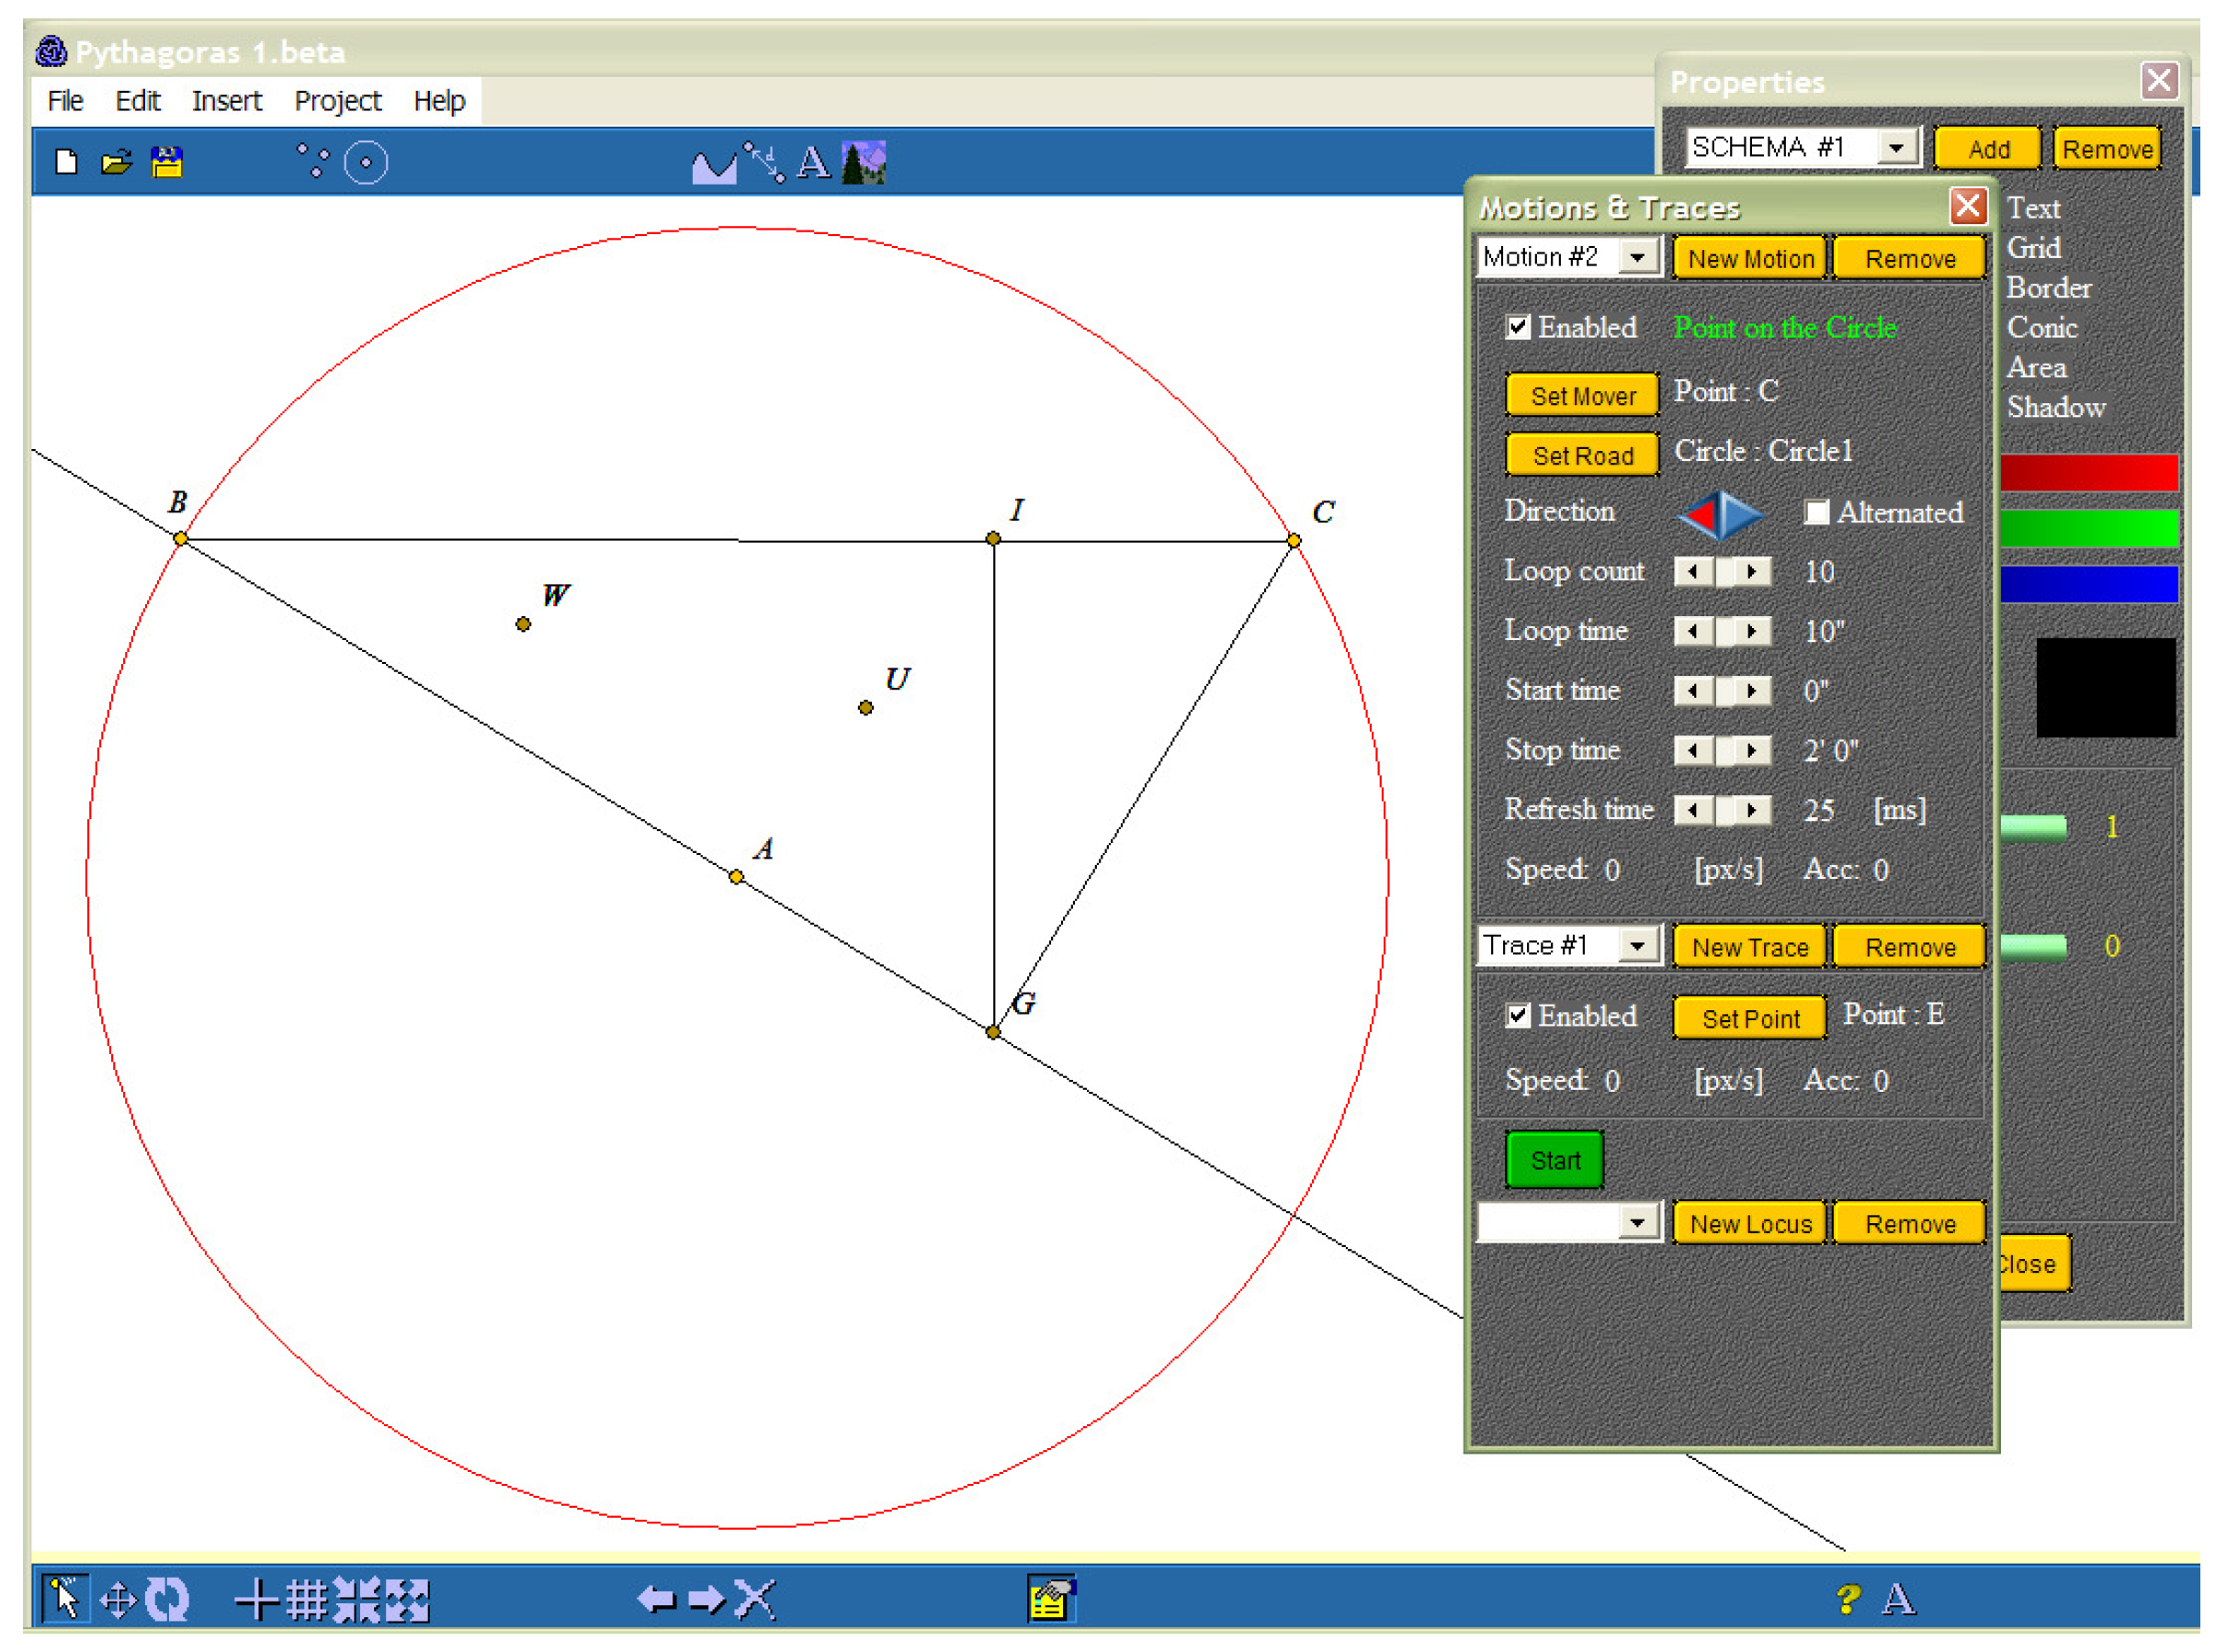Click the zoom out expanding arrows icon

click(x=406, y=1600)
